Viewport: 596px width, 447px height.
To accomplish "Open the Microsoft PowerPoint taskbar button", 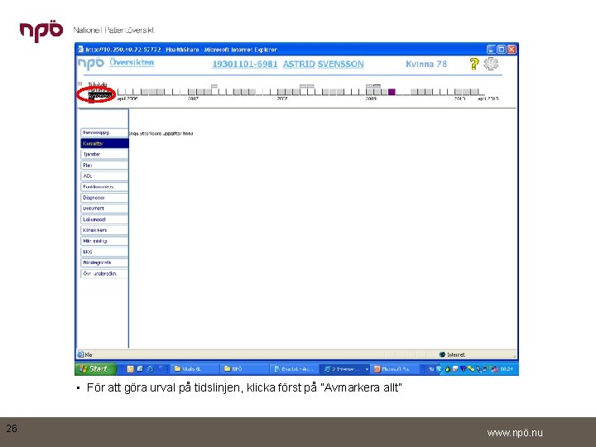I will coord(394,368).
